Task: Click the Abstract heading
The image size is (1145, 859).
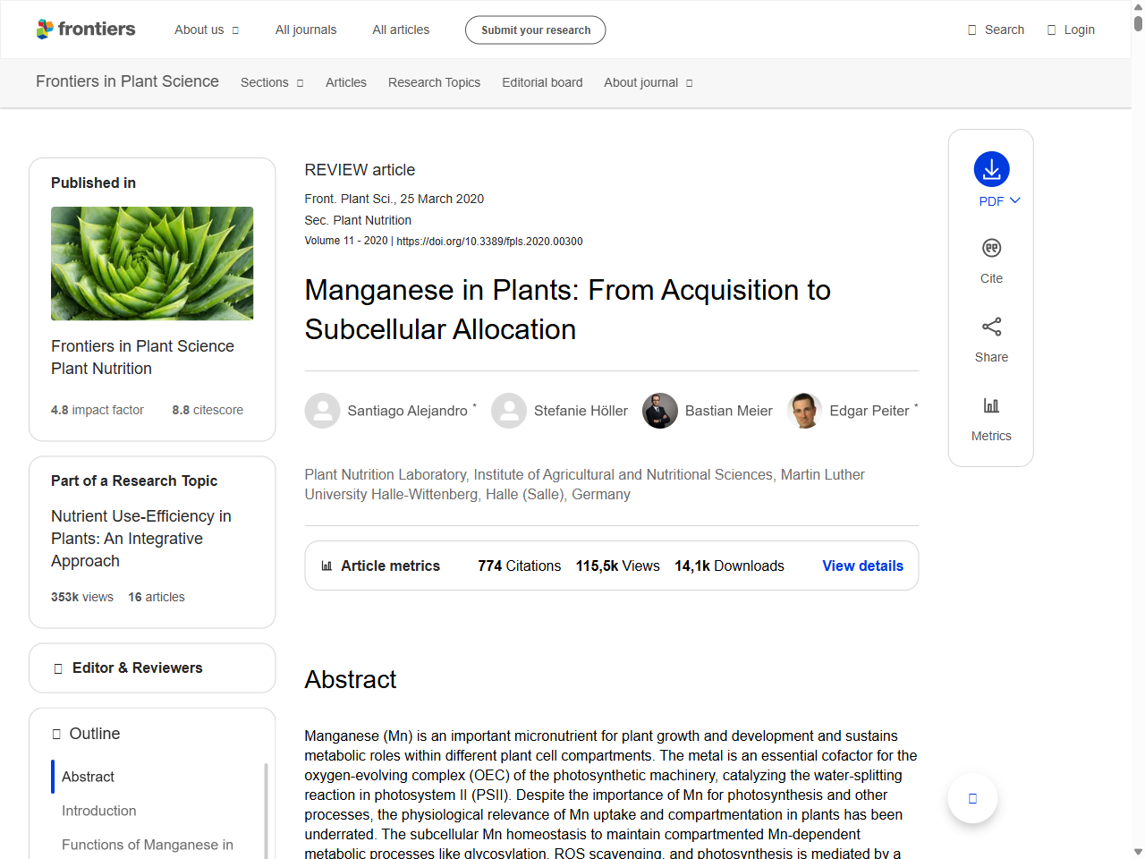Action: [x=350, y=680]
